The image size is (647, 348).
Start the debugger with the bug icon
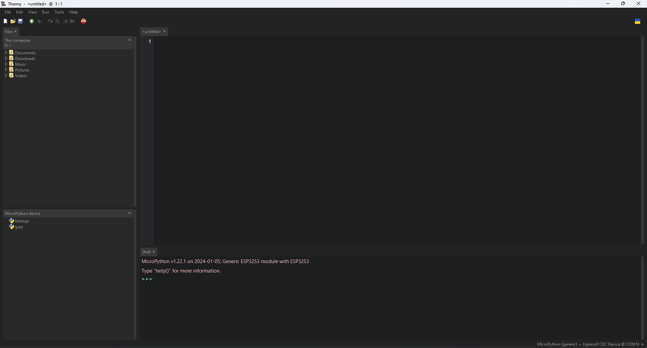[x=39, y=21]
